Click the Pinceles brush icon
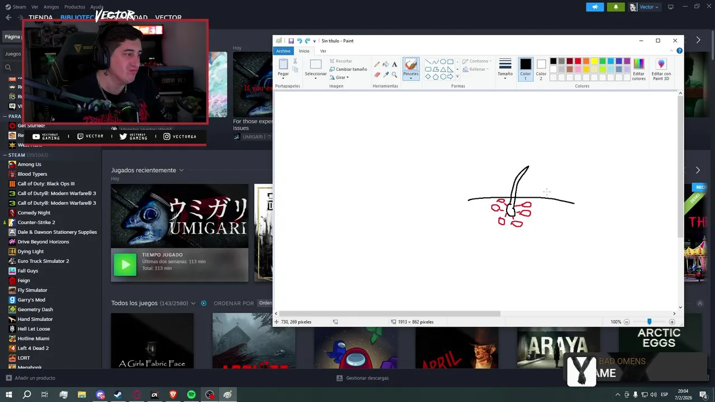715x402 pixels. [411, 64]
